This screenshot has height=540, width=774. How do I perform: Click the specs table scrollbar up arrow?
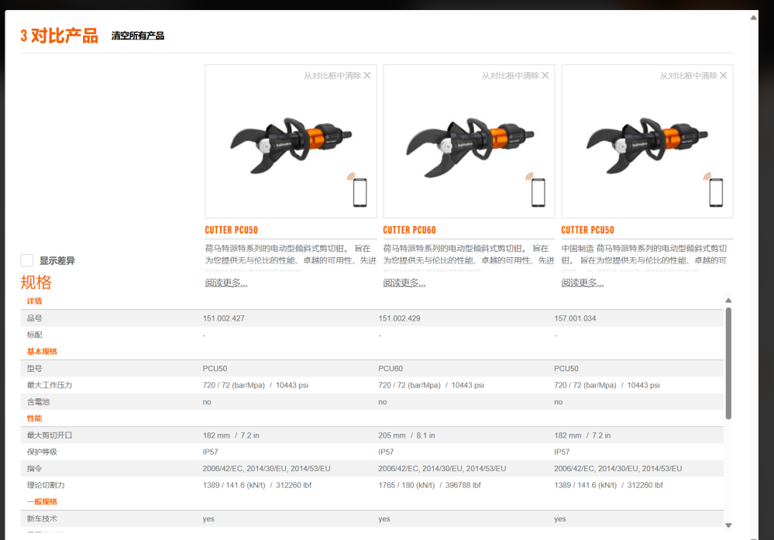click(x=728, y=301)
